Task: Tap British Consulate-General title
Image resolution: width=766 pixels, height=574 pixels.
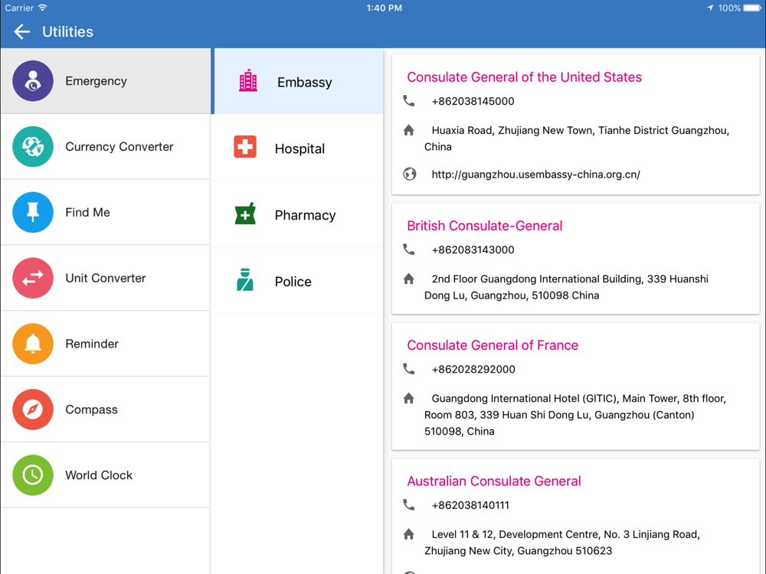Action: (x=485, y=226)
